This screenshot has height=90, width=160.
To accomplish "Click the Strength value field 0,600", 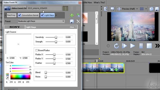I will [69, 42].
